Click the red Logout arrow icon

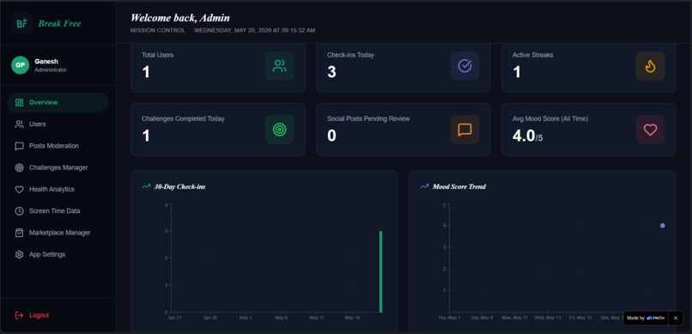coord(19,315)
